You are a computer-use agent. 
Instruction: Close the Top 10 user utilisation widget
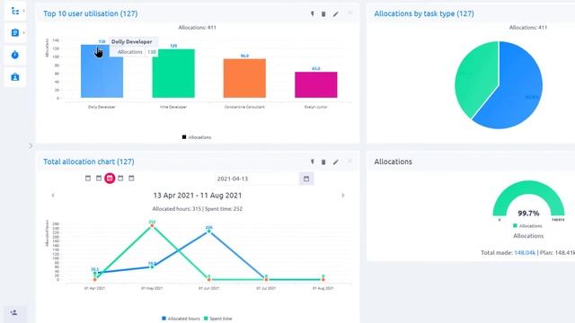pos(349,13)
